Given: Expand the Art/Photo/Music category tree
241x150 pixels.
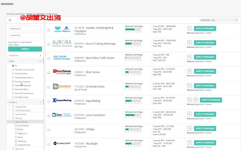Looking at the screenshot, I should [9, 110].
